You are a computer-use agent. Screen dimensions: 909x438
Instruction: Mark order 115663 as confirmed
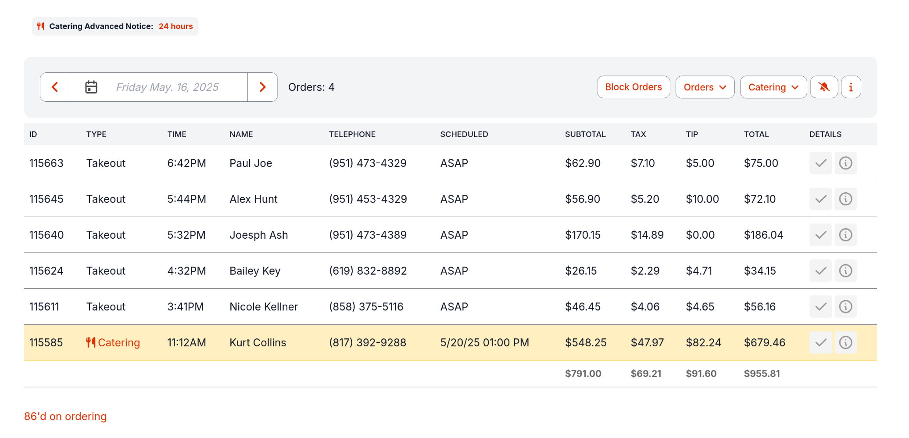820,163
